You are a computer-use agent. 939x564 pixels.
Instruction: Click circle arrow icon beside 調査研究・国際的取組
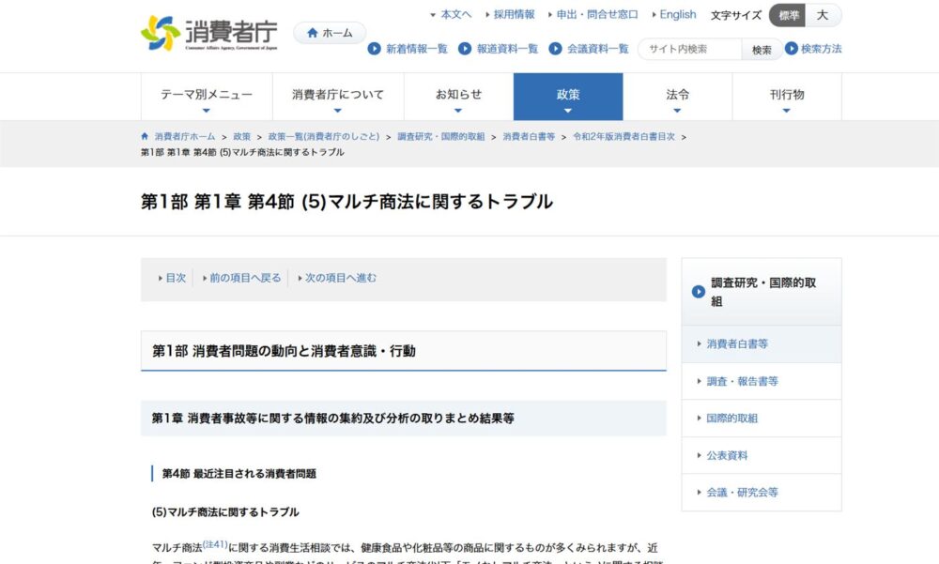click(x=699, y=292)
